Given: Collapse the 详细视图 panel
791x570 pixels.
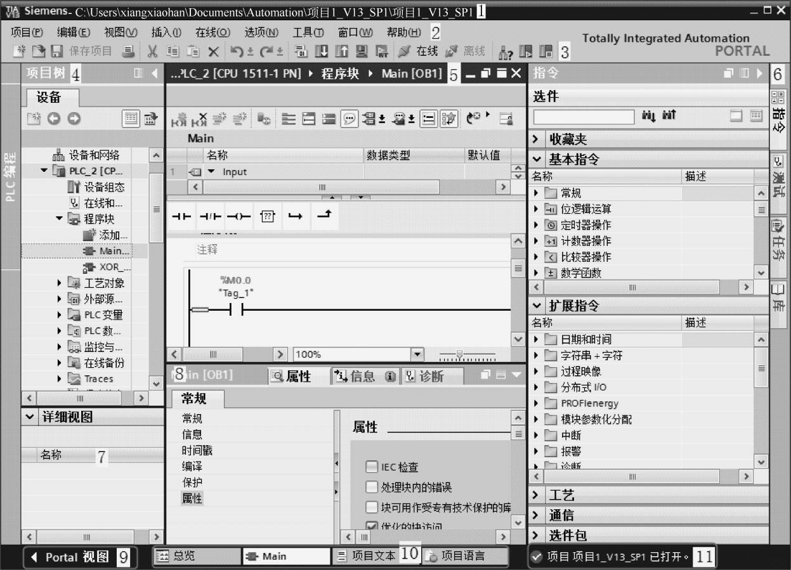Looking at the screenshot, I should tap(30, 417).
